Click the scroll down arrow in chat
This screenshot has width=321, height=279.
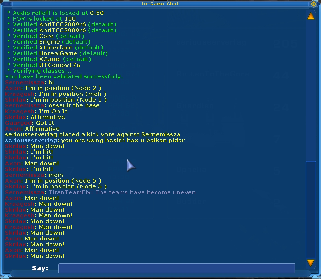311,263
